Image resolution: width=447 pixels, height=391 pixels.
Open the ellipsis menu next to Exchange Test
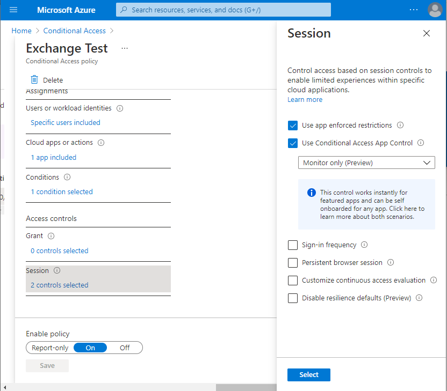pos(124,48)
